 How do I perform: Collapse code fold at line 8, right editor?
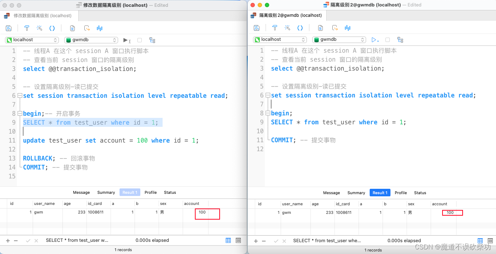pos(267,113)
